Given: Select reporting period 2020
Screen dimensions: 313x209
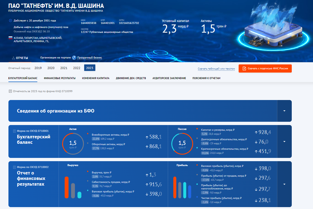Looking at the screenshot, I should (x=51, y=68).
